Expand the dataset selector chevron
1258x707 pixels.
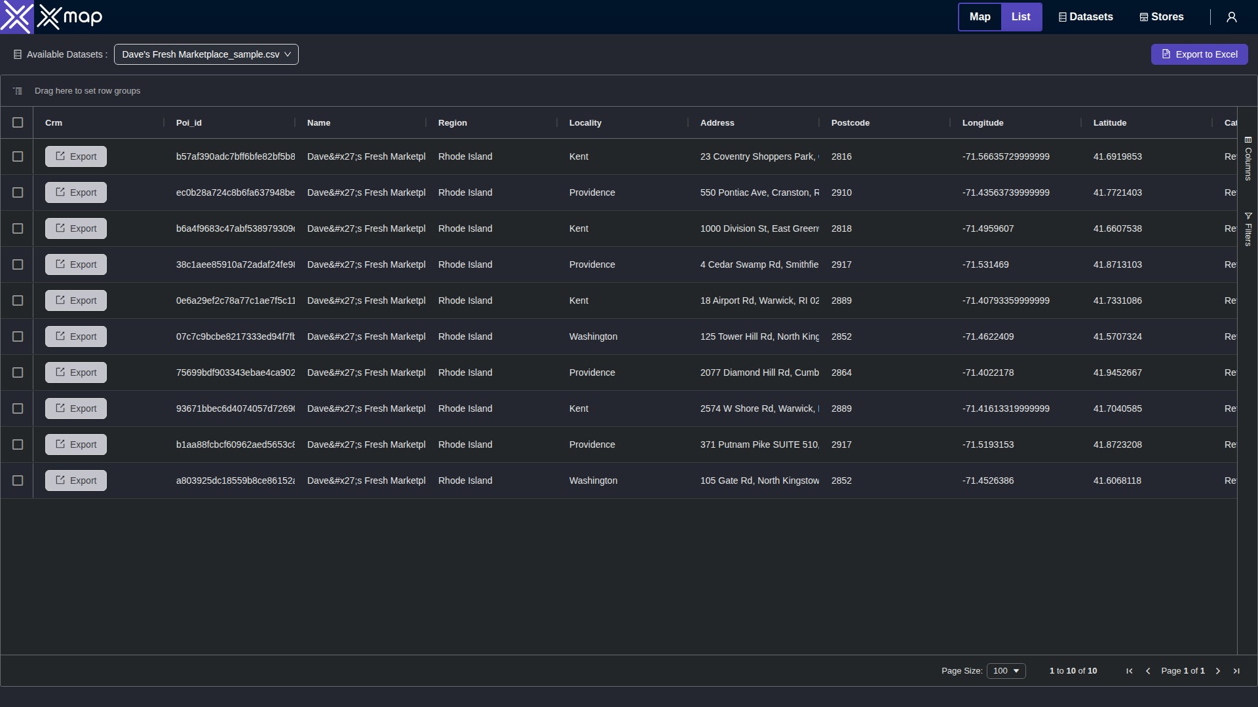(288, 54)
